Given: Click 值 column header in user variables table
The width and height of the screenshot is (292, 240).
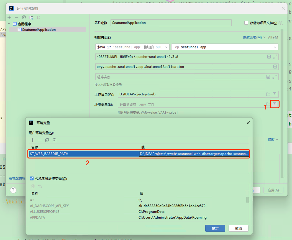Looking at the screenshot, I should coord(194,147).
